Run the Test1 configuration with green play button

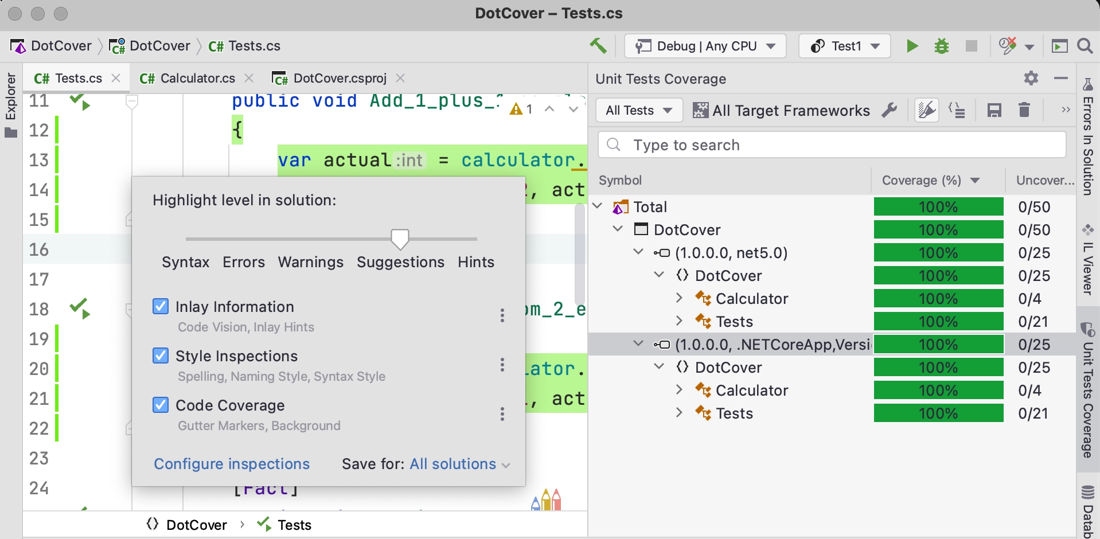(912, 46)
